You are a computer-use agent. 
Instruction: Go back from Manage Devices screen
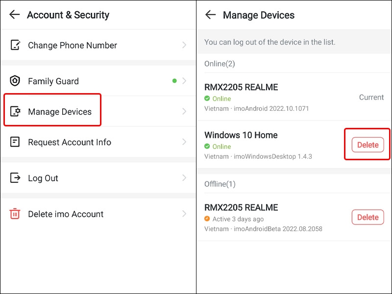tap(210, 15)
